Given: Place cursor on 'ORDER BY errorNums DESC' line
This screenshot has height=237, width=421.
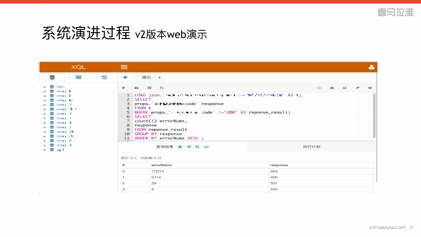Looking at the screenshot, I should tap(169, 138).
